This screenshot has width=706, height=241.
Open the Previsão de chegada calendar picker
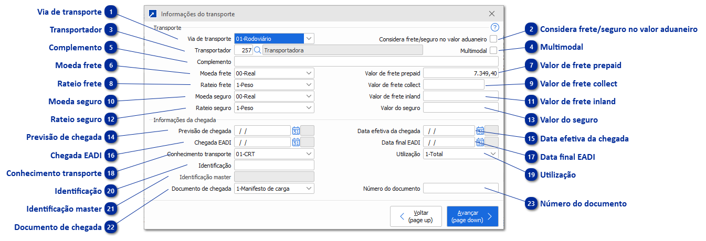(x=296, y=130)
